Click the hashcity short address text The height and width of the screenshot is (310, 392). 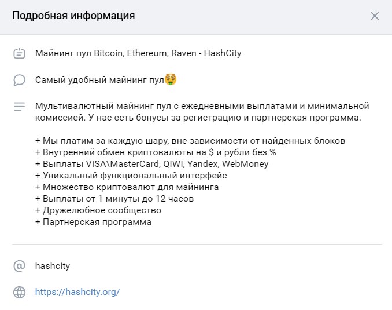[53, 266]
